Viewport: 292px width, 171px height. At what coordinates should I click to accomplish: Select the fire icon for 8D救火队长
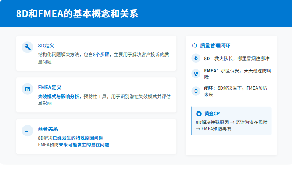point(196,58)
